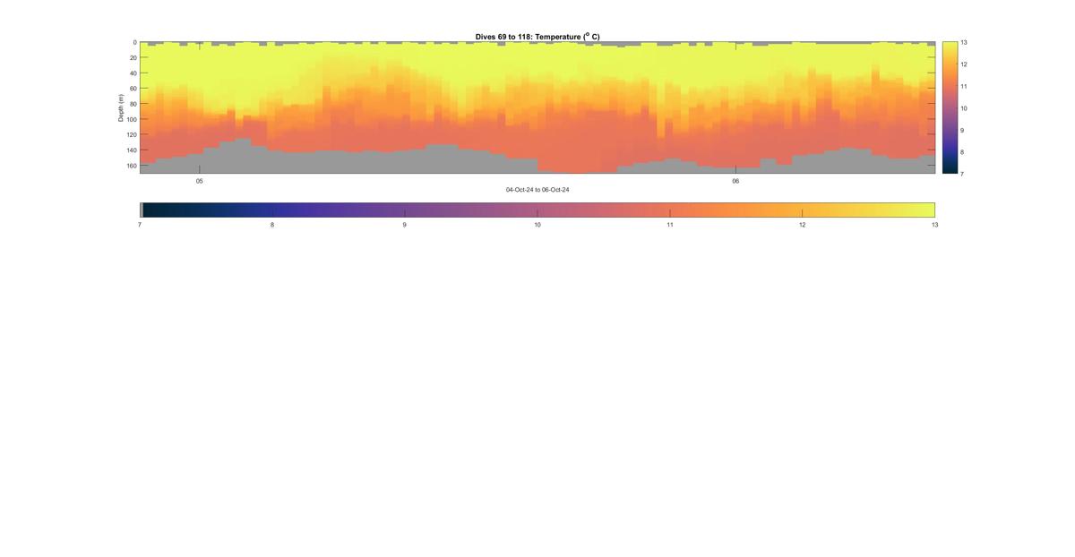This screenshot has width=1075, height=557.
Task: Click the plot title "Dives 69 to 118: Temperature"
Action: click(537, 37)
